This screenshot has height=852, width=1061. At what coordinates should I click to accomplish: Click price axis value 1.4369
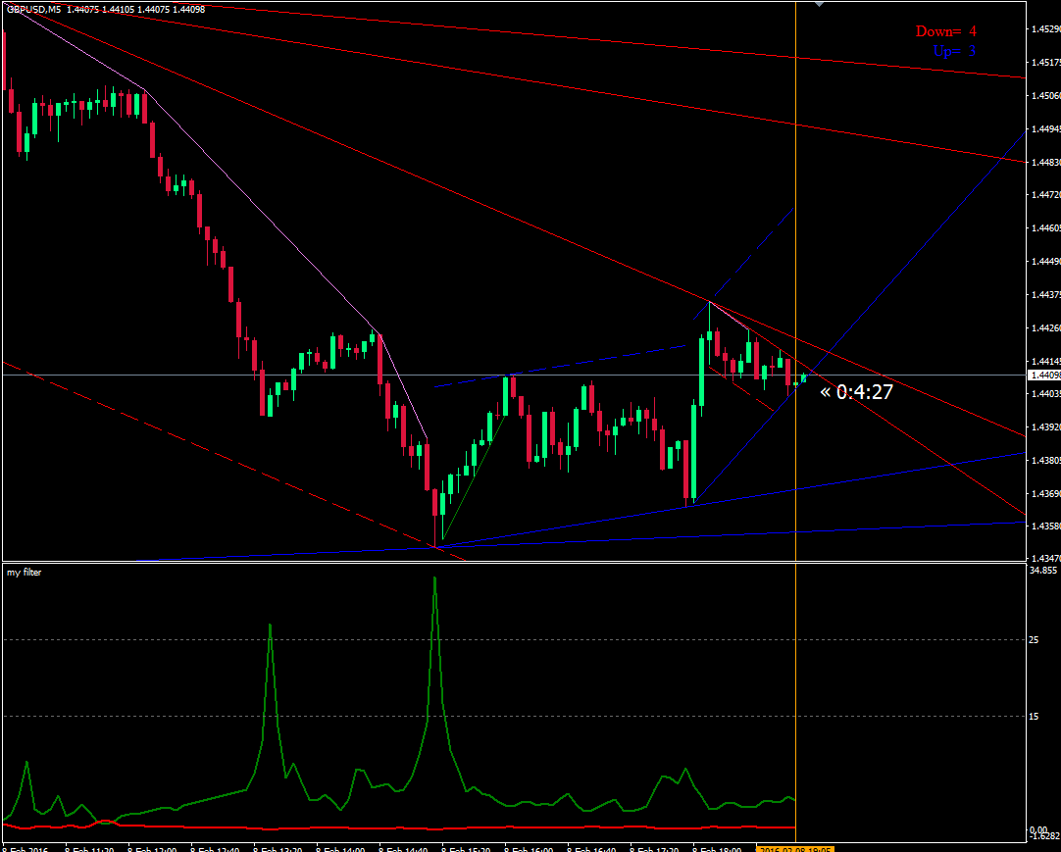(x=1044, y=493)
